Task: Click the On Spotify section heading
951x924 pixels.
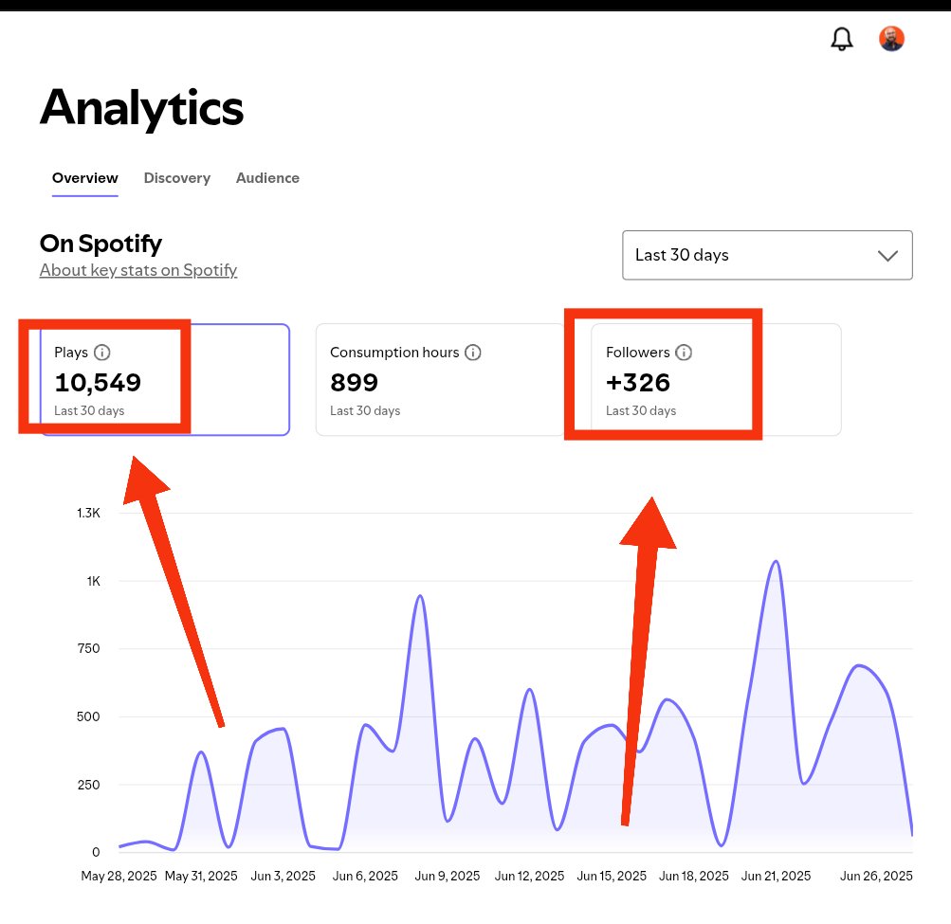Action: click(101, 244)
